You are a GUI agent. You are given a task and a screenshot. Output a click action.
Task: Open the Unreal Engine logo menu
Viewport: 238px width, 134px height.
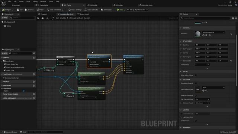[3, 3]
